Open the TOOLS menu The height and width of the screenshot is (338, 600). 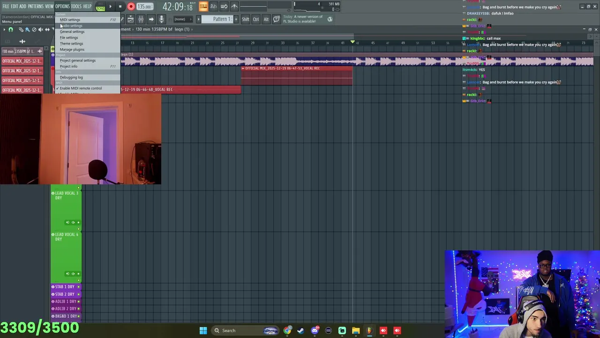point(76,6)
